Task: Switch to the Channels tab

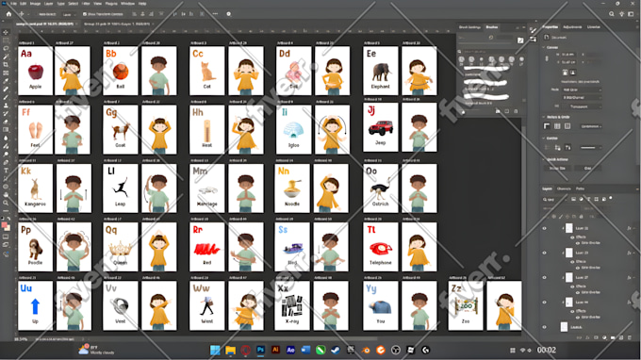Action: point(564,188)
